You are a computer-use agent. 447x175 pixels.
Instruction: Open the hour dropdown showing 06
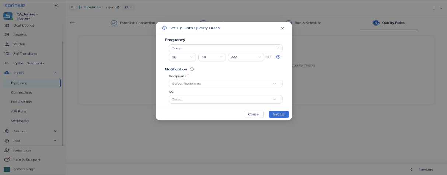coord(182,57)
